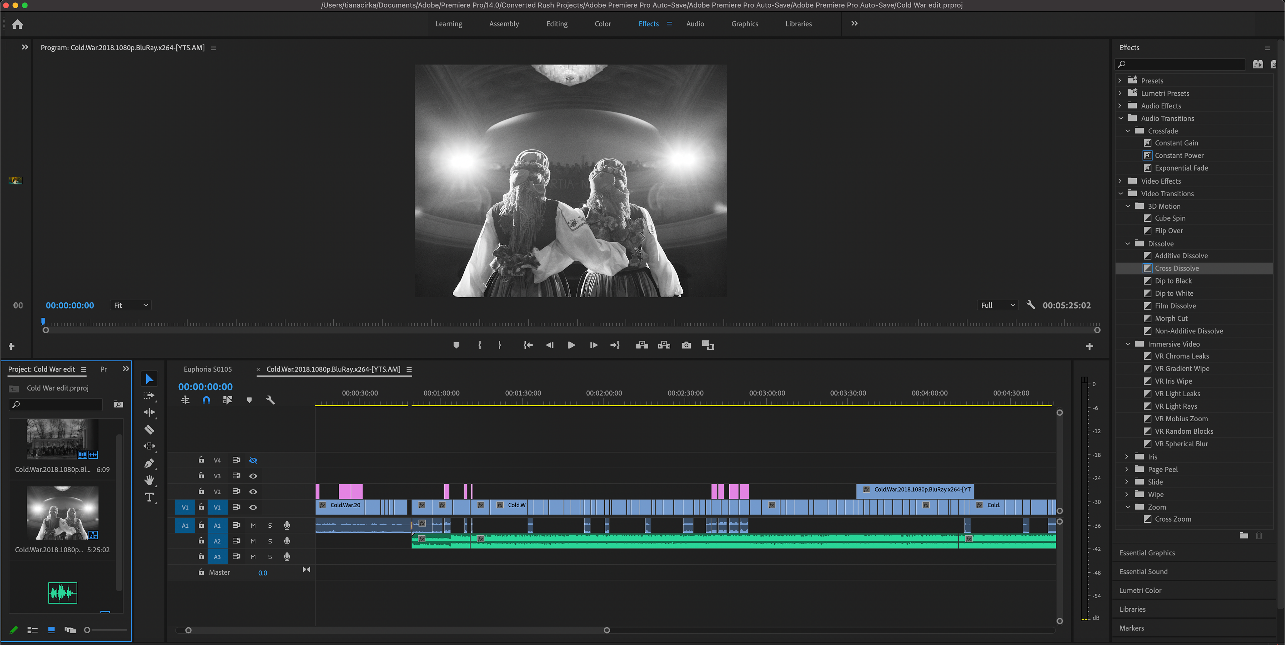
Task: Click the Effects panel search field
Action: click(x=1181, y=64)
